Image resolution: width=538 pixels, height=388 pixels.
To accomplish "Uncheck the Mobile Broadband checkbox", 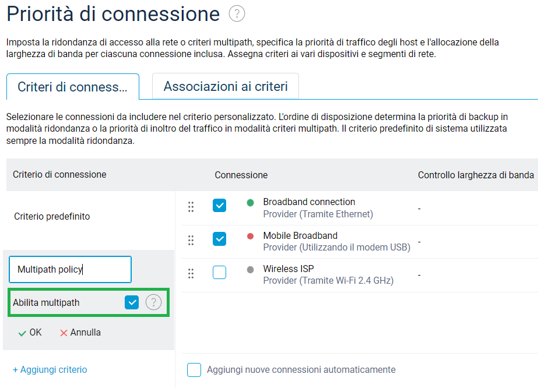I will click(219, 239).
